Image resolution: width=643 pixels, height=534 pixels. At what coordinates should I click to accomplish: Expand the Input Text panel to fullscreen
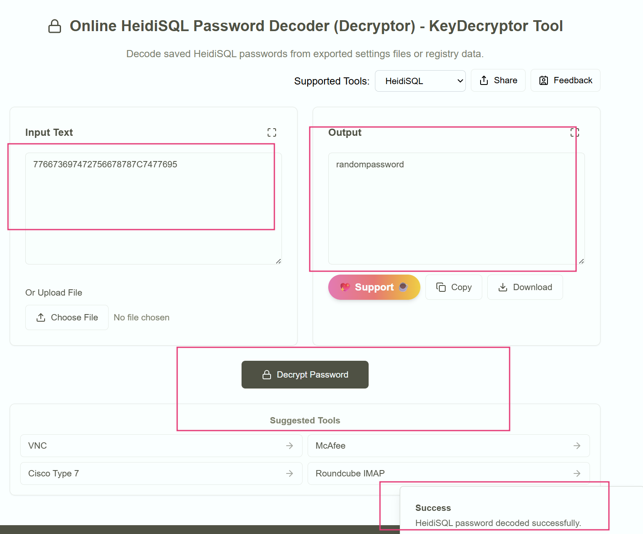tap(272, 132)
